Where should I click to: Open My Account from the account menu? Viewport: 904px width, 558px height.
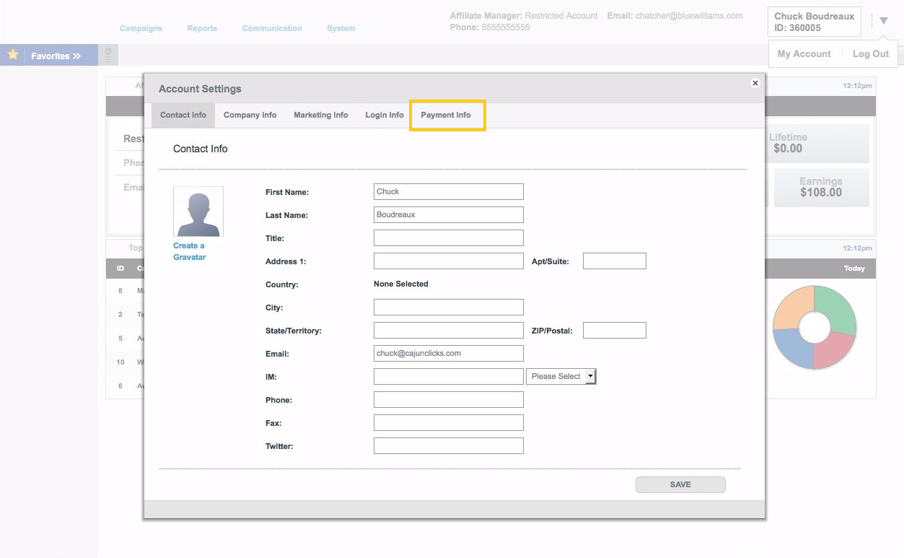click(803, 53)
